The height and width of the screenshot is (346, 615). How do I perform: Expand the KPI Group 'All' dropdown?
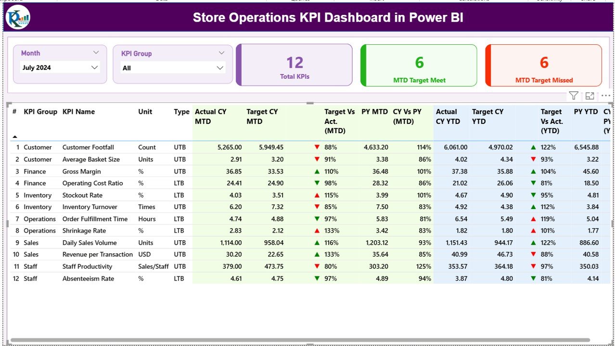coord(220,68)
